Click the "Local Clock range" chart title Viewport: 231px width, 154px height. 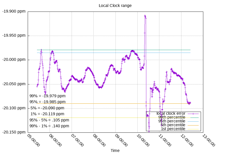tap(115, 5)
